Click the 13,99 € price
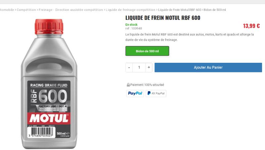 pos(251,26)
